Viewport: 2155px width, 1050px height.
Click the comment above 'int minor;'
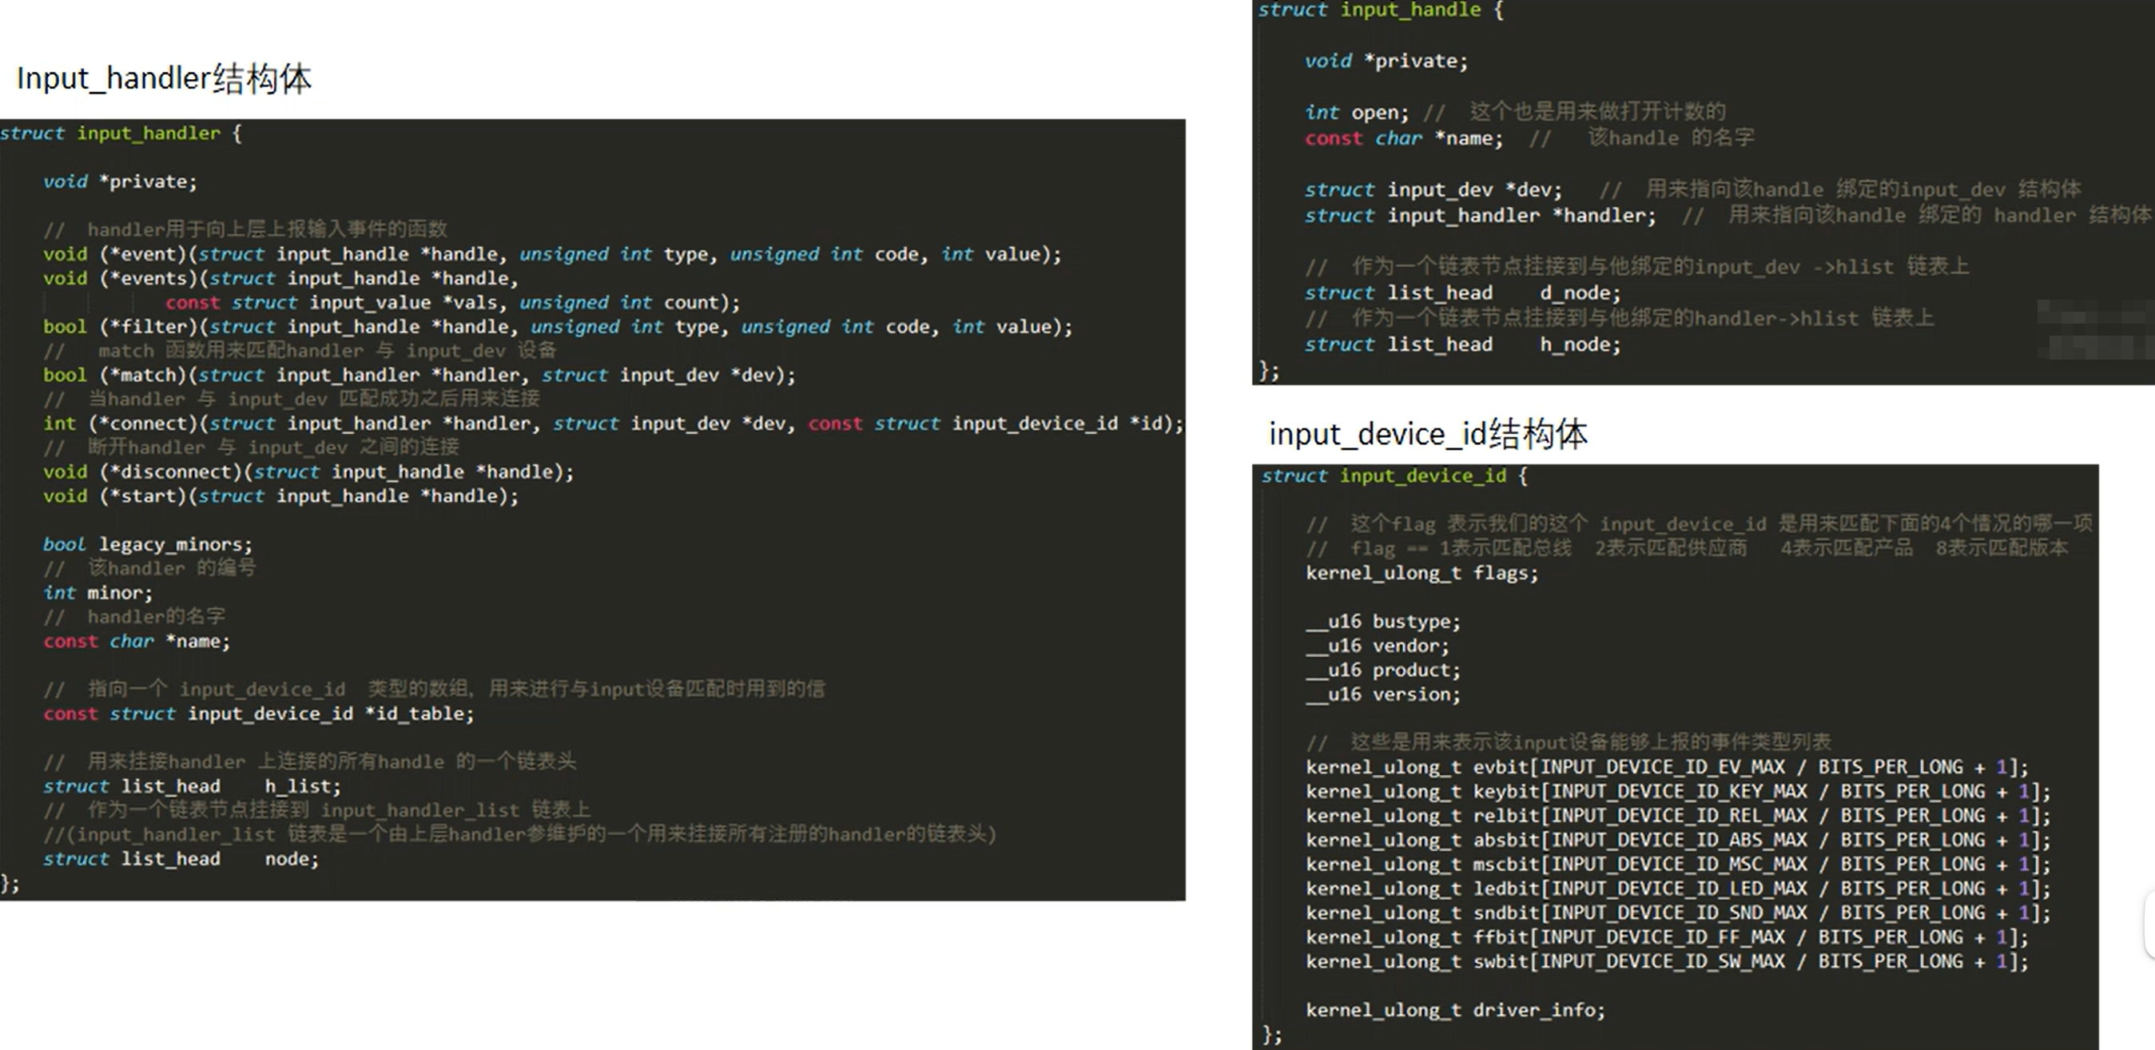(x=149, y=569)
